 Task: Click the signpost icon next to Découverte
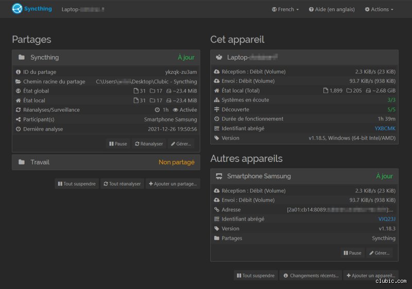click(x=216, y=110)
